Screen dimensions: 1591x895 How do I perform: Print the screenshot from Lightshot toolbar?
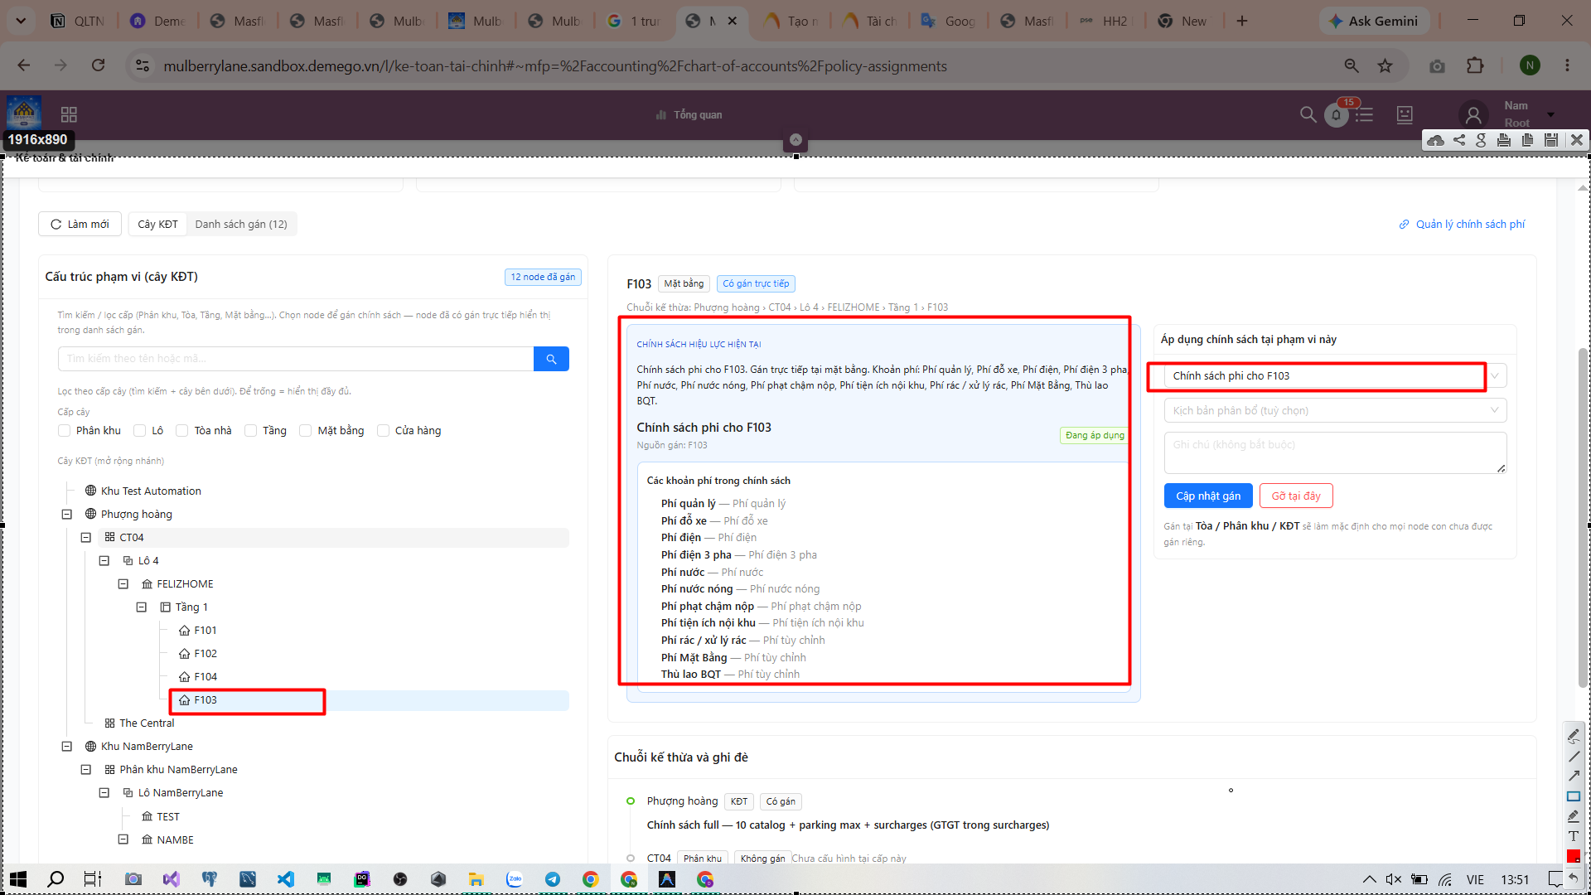click(x=1504, y=140)
